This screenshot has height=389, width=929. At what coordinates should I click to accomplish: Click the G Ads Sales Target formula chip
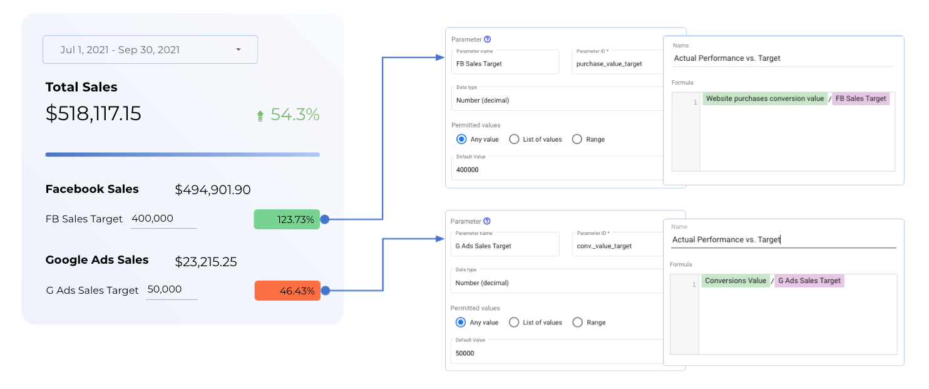[x=809, y=281]
